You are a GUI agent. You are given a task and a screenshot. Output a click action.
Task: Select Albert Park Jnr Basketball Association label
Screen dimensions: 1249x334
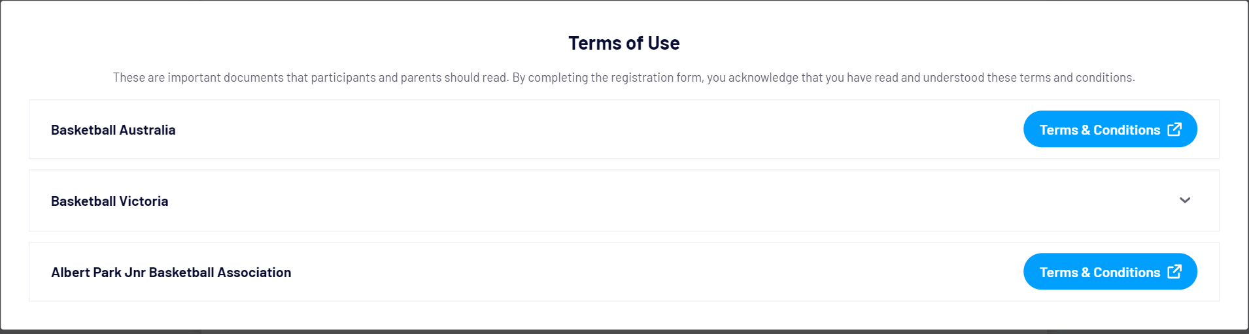click(x=171, y=273)
